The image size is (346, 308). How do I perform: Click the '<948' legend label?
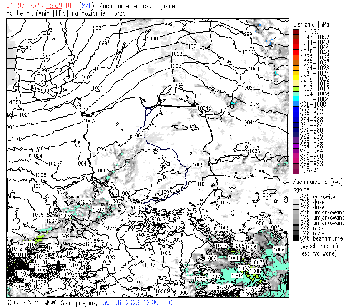point(310,172)
